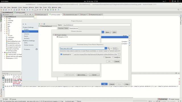
Task: Open the Refactor menu
Action: click(x=32, y=7)
